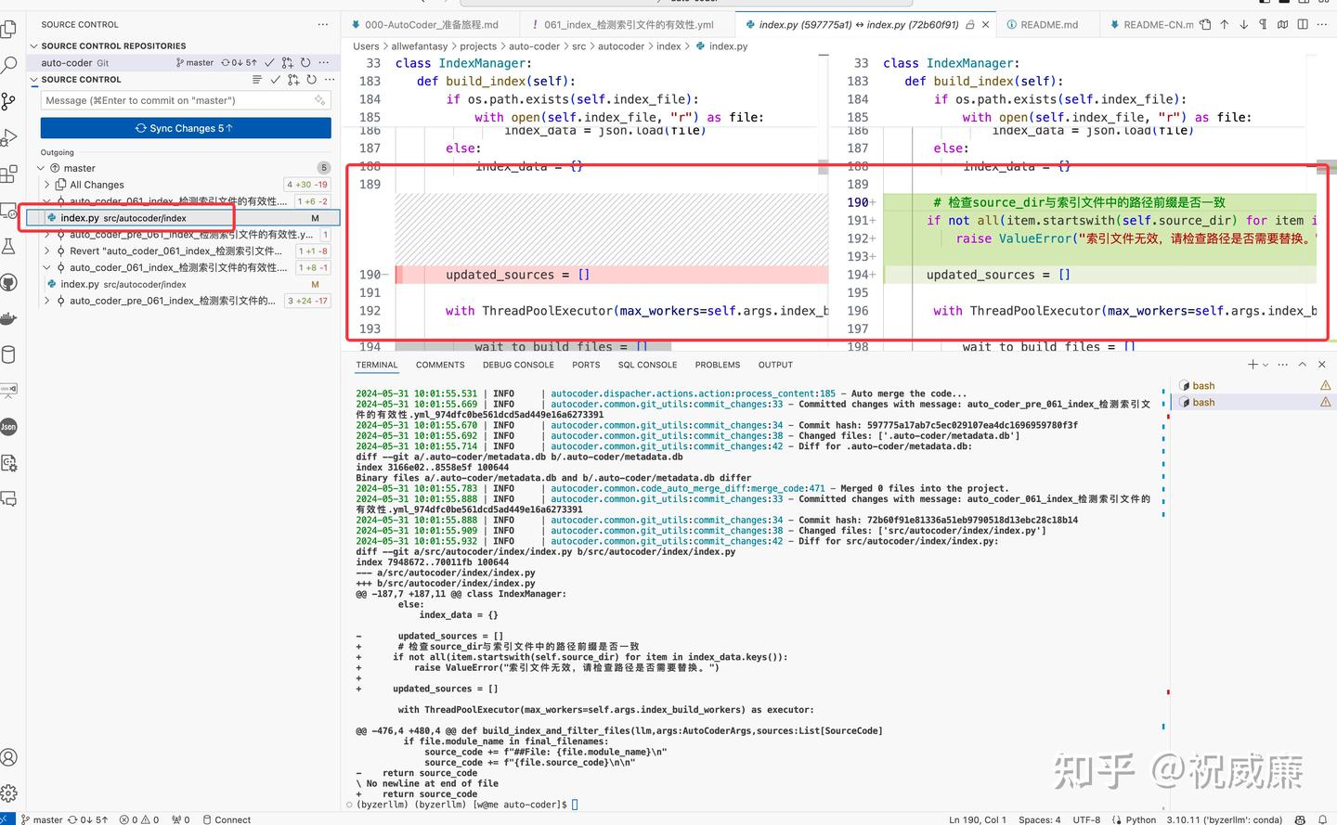Click the Sync Changes 5 button
The height and width of the screenshot is (825, 1337).
point(186,128)
